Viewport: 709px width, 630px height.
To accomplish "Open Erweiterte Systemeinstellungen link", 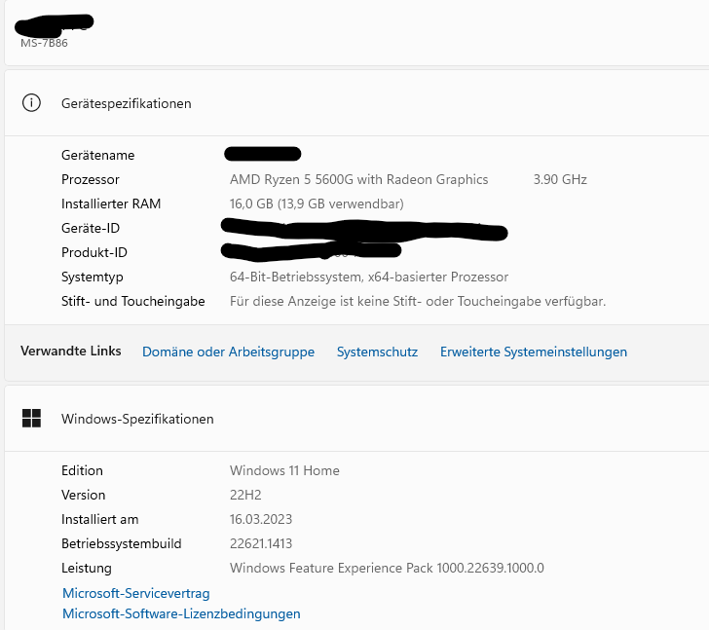I will coord(534,352).
